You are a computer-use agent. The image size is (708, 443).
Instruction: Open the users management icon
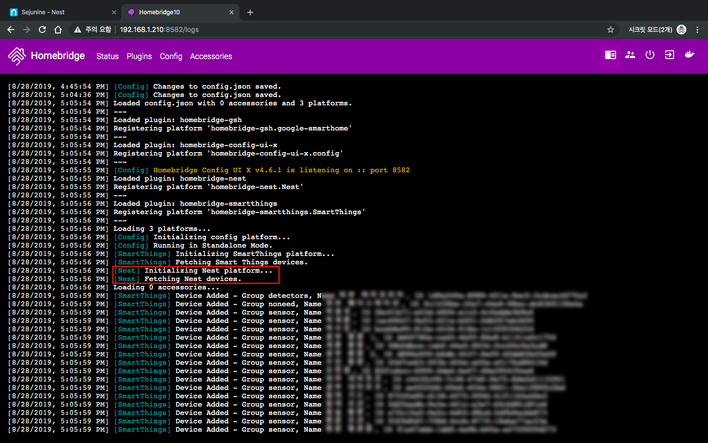click(x=630, y=55)
